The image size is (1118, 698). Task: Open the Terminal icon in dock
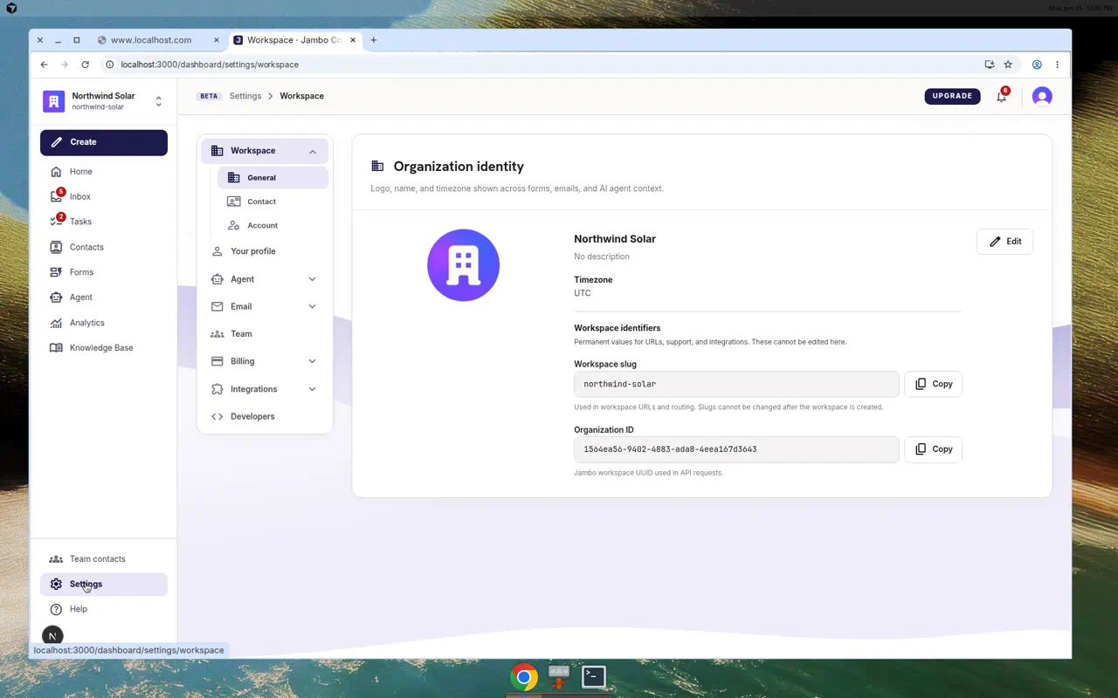[594, 676]
